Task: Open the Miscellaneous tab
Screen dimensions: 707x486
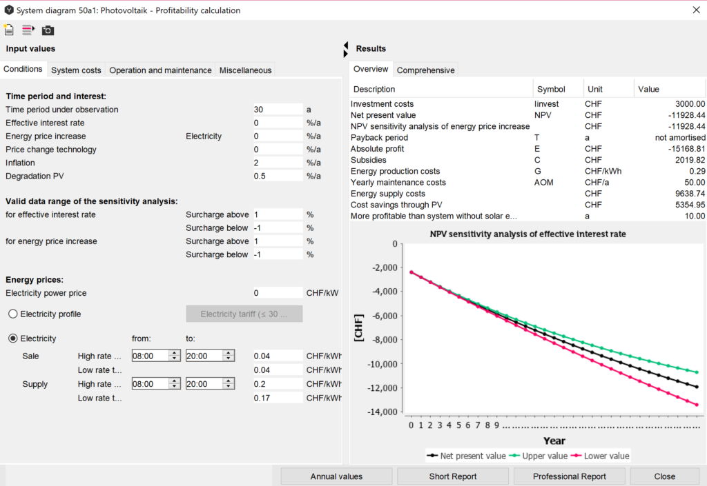Action: [245, 70]
